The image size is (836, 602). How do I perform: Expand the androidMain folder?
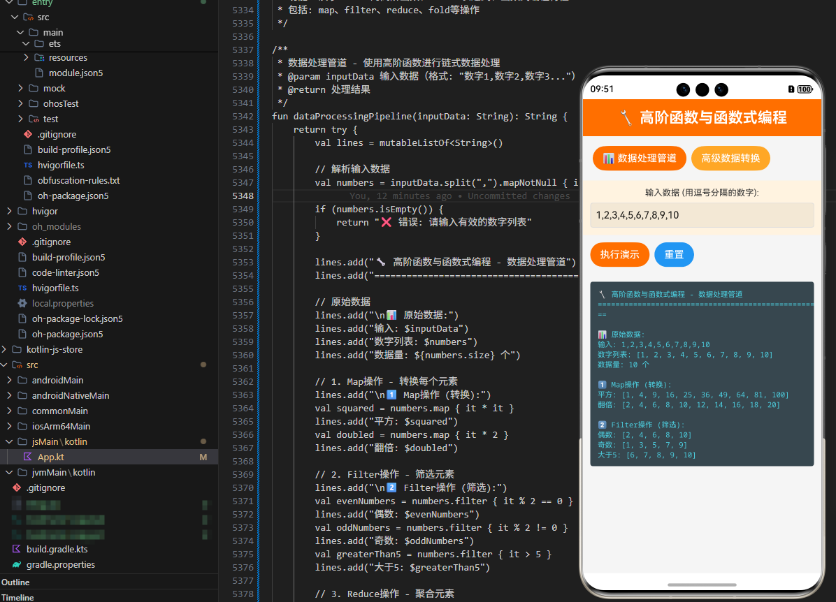9,381
